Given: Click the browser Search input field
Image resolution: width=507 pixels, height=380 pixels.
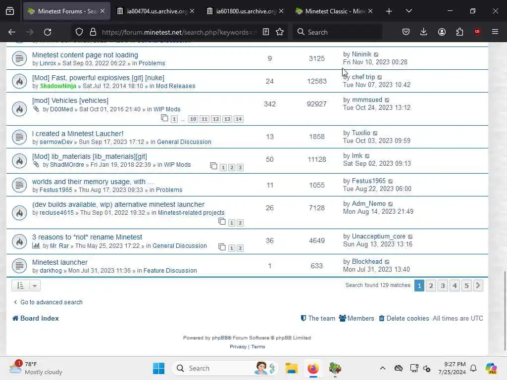Looking at the screenshot, I should (x=337, y=32).
